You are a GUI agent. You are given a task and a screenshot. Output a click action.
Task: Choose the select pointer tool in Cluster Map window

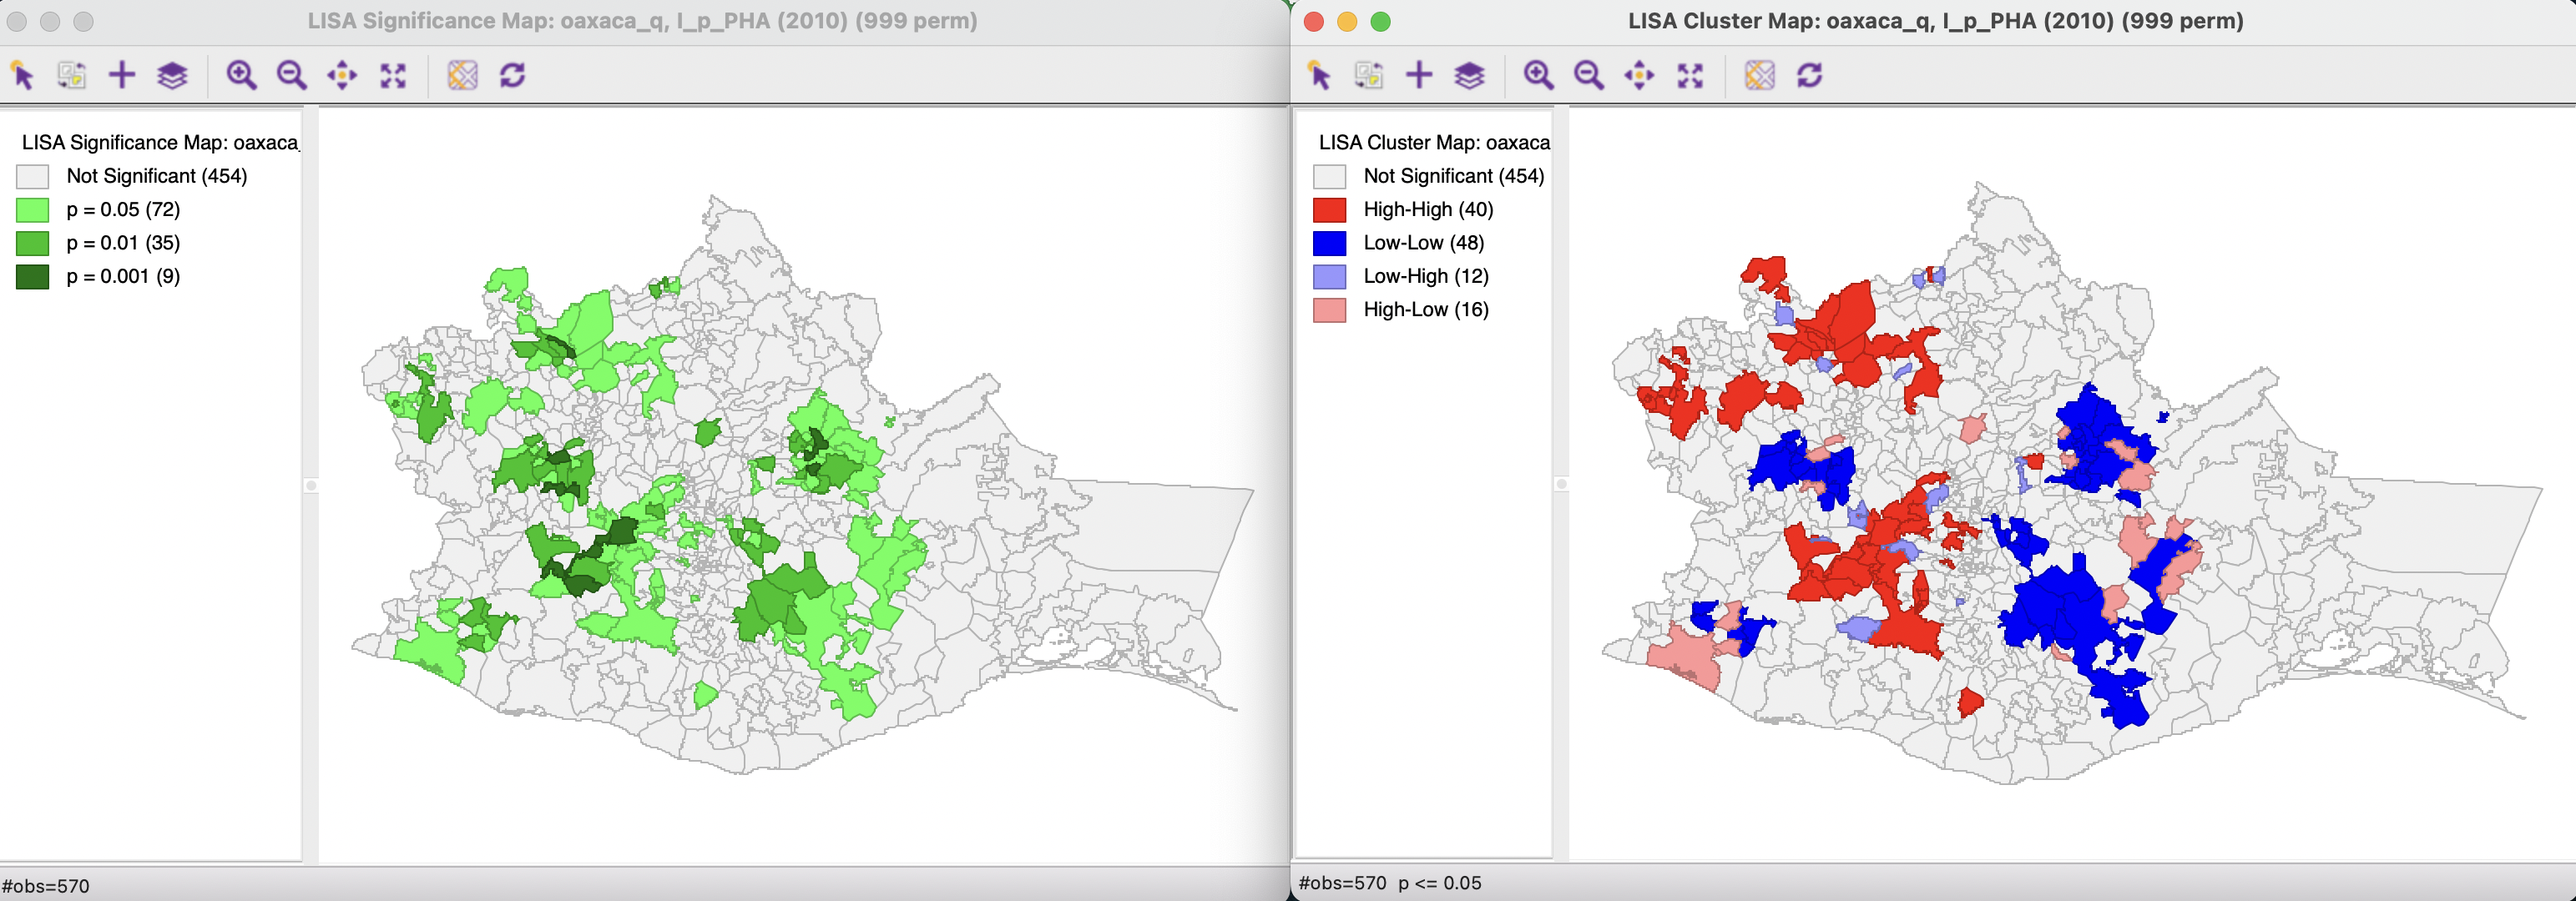(x=1319, y=75)
